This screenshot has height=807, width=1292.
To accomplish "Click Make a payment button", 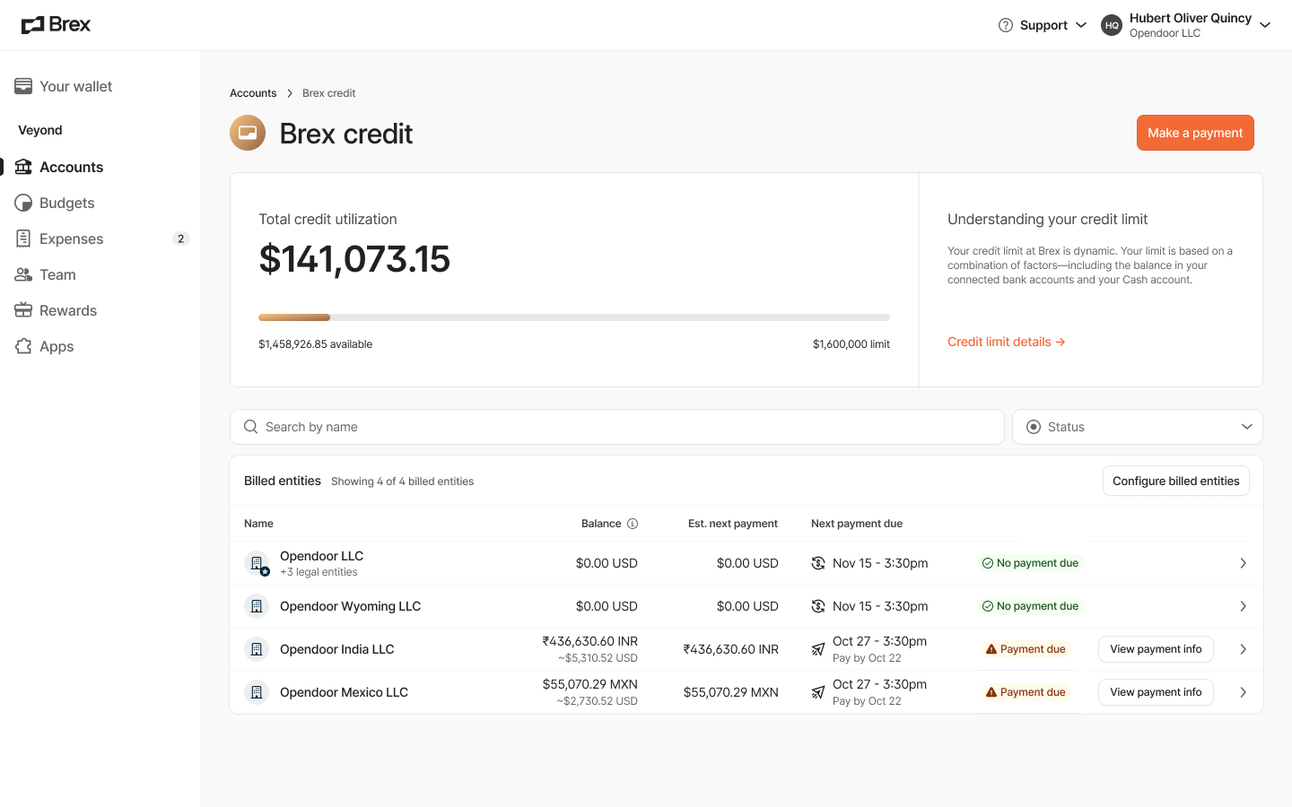I will pos(1195,133).
